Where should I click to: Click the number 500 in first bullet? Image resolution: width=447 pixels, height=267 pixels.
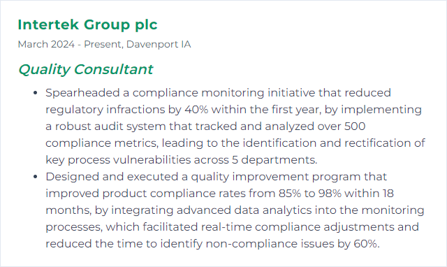point(355,127)
